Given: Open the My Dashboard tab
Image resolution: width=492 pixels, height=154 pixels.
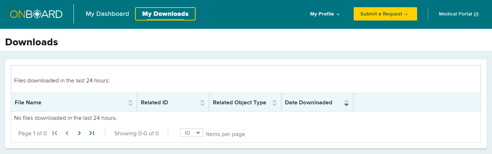Looking at the screenshot, I should tap(107, 14).
